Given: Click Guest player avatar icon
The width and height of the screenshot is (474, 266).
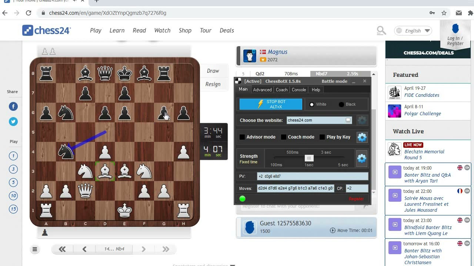Looking at the screenshot, I should (250, 226).
